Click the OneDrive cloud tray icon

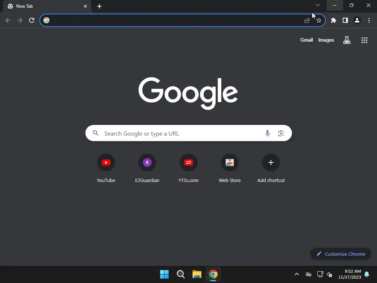(309, 274)
